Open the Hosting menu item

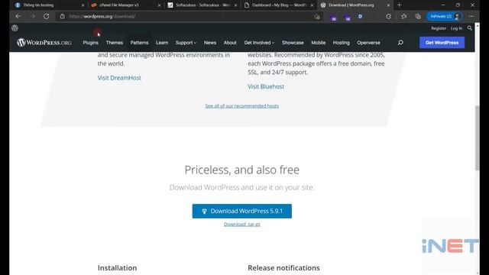(342, 43)
